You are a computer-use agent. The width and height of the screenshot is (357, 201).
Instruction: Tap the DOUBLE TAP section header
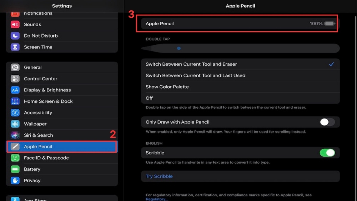[158, 39]
